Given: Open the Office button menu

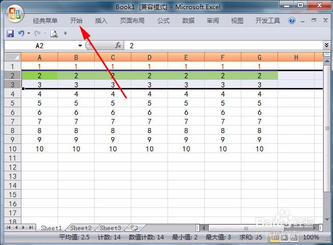Looking at the screenshot, I should click(x=15, y=14).
